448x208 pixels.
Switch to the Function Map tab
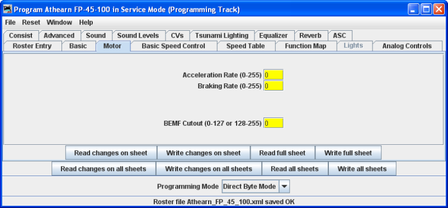click(305, 46)
